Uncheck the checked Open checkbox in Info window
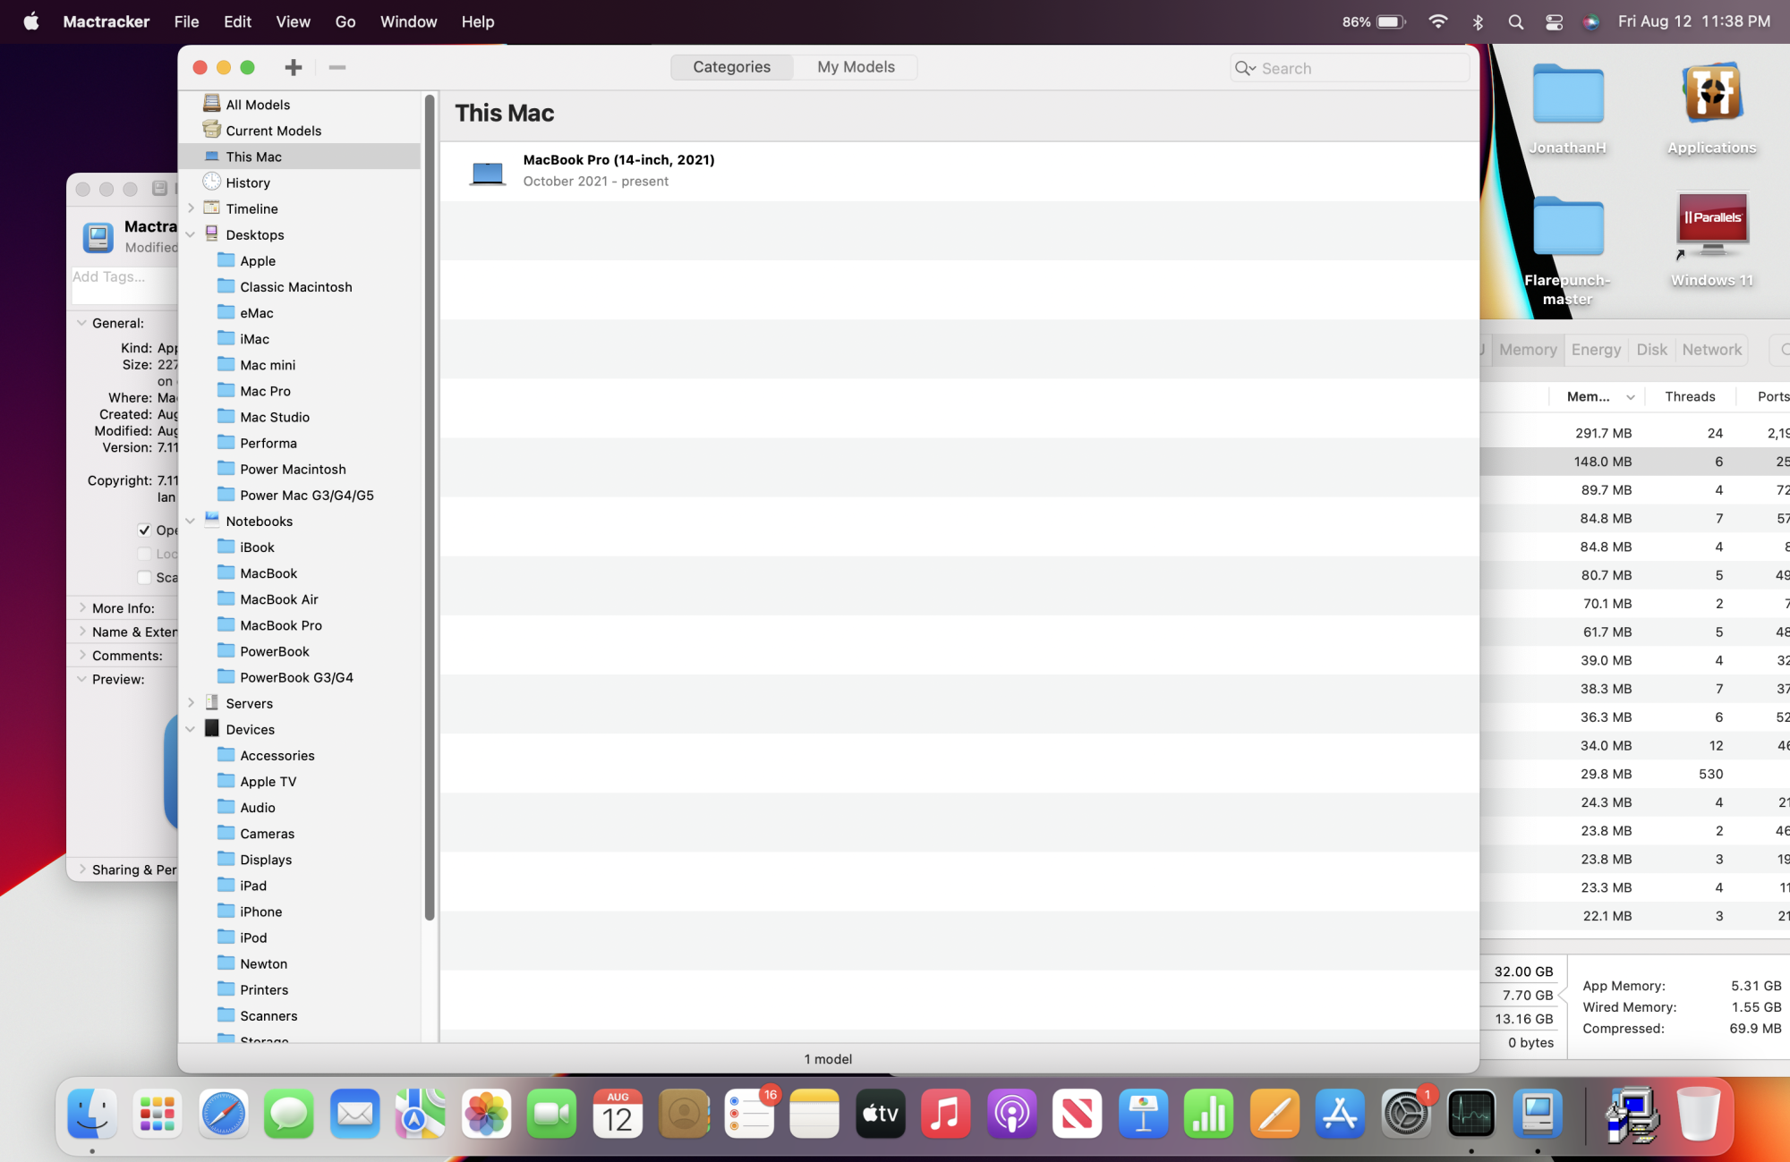 [144, 530]
